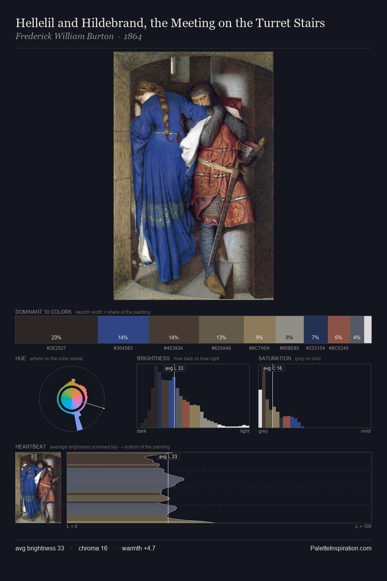Image resolution: width=387 pixels, height=581 pixels.
Task: Click the hue color wheel
Action: [x=72, y=398]
